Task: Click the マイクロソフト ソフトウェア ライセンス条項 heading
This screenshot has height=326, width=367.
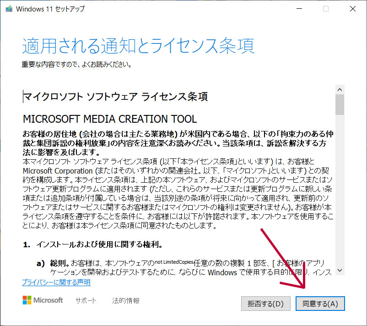Action: (115, 97)
